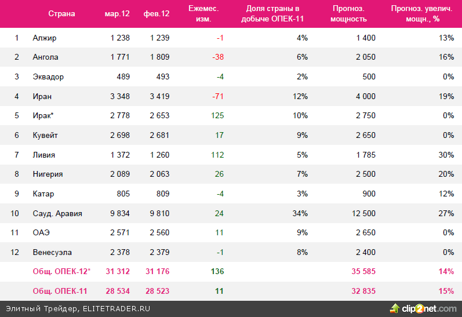Click Libya's 30% forecast increase cell
462x317 pixels.
coord(446,155)
